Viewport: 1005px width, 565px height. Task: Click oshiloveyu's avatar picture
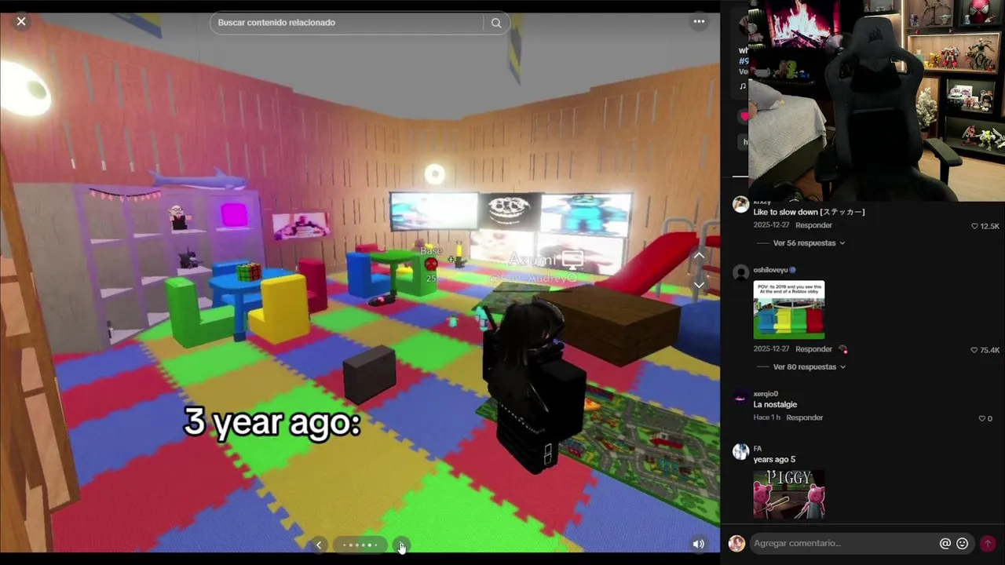(x=740, y=273)
